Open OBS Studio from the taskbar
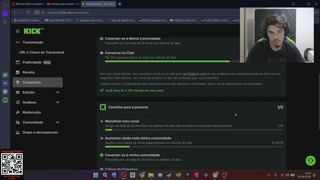Viewport: 320px width, 180px height. [224, 175]
